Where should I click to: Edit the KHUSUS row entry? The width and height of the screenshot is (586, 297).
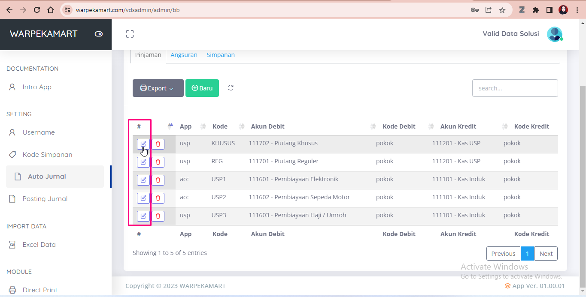click(143, 144)
